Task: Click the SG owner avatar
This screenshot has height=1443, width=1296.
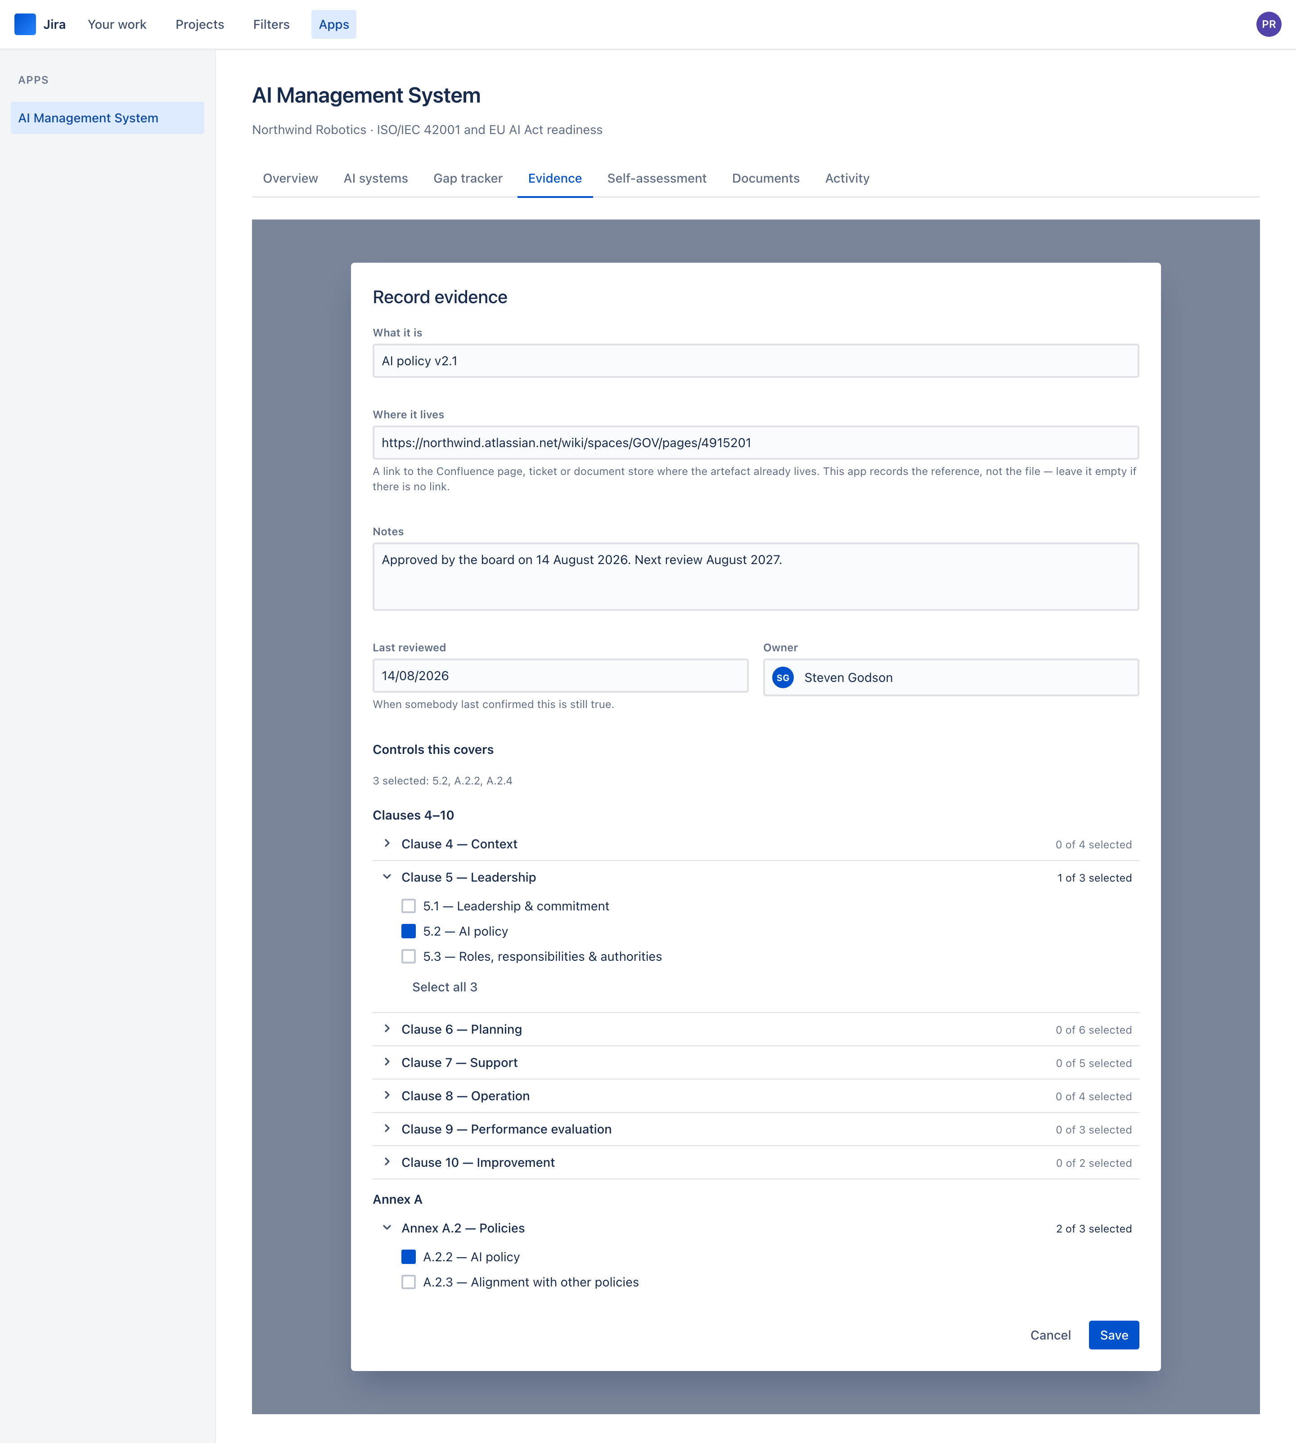Action: (x=783, y=678)
